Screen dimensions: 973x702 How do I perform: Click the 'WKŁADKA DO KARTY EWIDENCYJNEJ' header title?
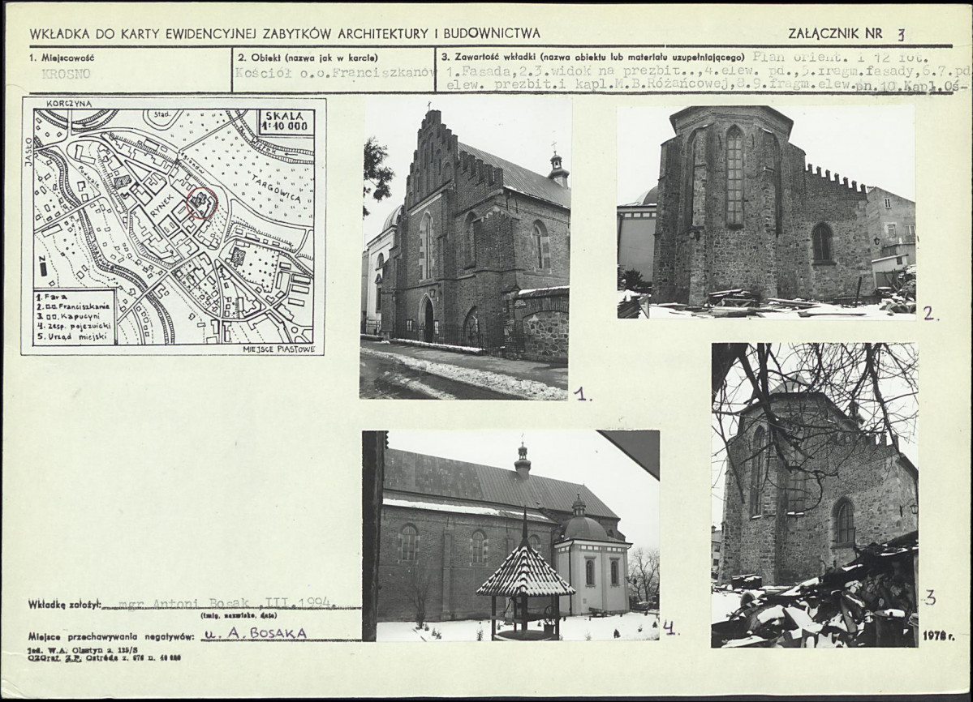coord(285,33)
